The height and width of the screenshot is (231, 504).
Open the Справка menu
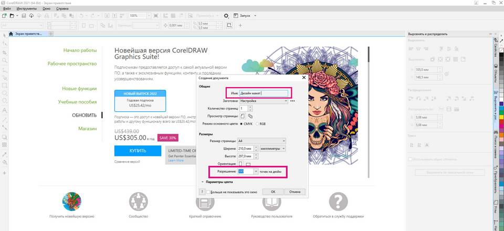point(62,9)
